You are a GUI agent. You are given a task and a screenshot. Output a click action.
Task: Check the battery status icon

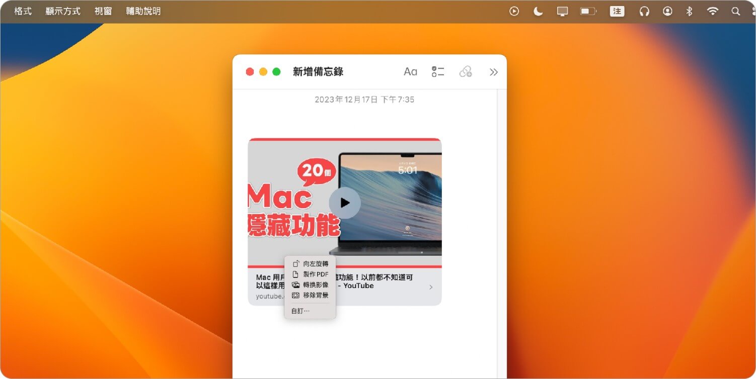(x=588, y=11)
